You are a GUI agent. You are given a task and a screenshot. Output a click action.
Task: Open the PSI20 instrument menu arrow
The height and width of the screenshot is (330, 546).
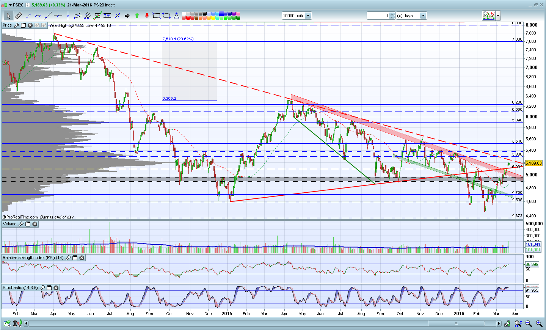pyautogui.click(x=10, y=5)
